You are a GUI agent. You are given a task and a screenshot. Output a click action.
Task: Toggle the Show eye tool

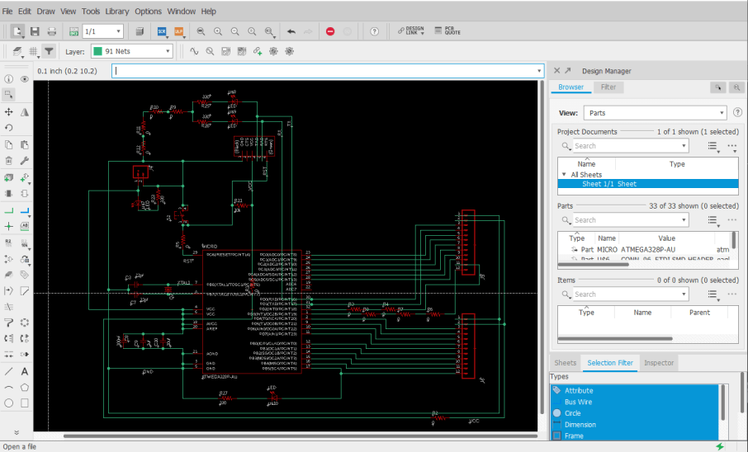[x=25, y=79]
